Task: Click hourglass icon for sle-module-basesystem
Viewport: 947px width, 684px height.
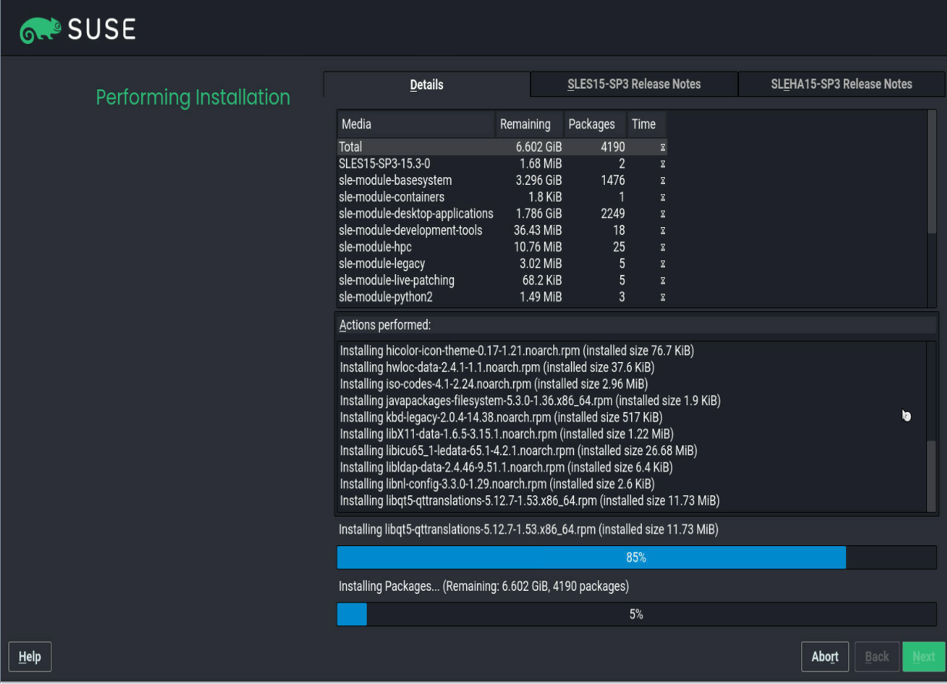Action: (663, 180)
